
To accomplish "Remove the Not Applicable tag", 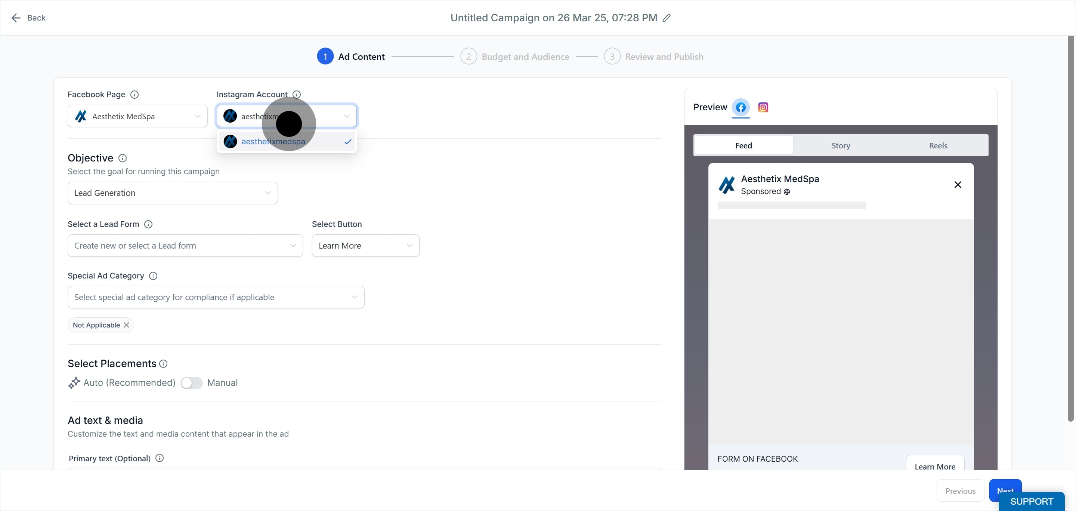I will click(127, 325).
